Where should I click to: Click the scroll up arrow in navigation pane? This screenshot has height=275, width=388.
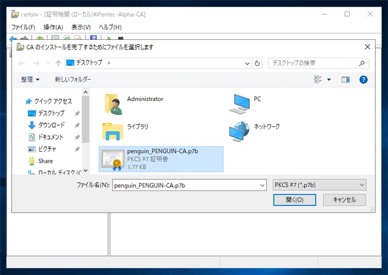(86, 92)
